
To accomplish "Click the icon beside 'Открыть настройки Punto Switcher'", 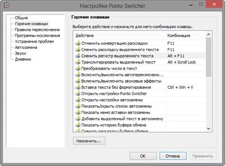I will click(x=78, y=94).
